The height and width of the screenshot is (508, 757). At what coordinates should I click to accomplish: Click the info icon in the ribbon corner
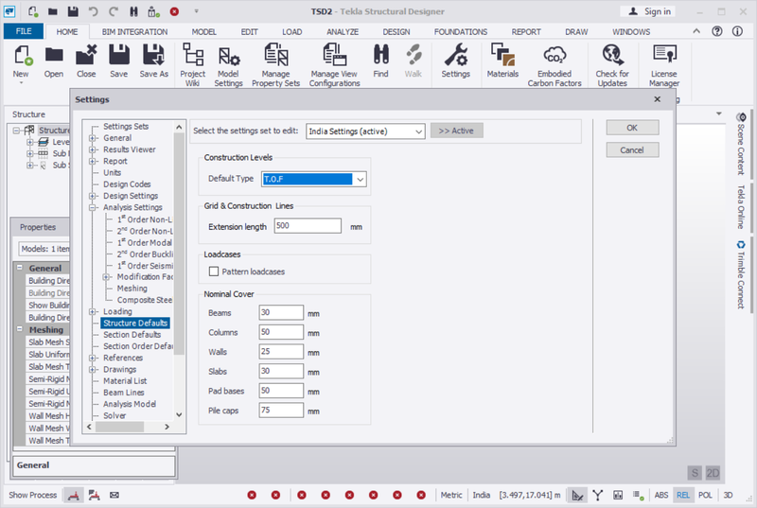click(737, 31)
